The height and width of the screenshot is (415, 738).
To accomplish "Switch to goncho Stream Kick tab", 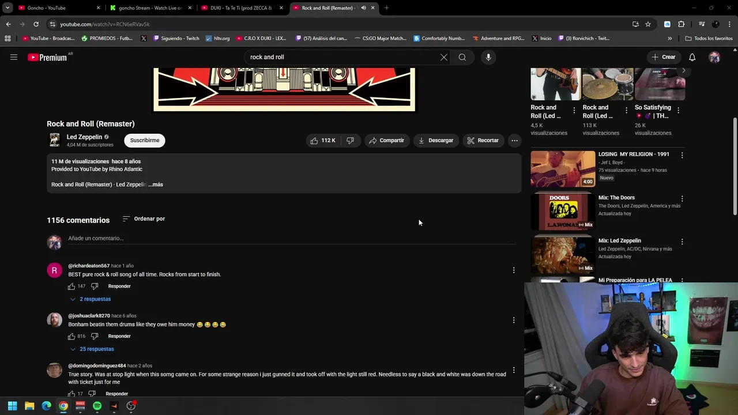I will click(150, 8).
